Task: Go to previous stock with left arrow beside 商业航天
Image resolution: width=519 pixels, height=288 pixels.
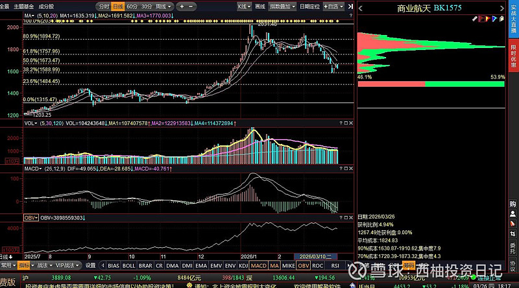Action: (x=361, y=8)
